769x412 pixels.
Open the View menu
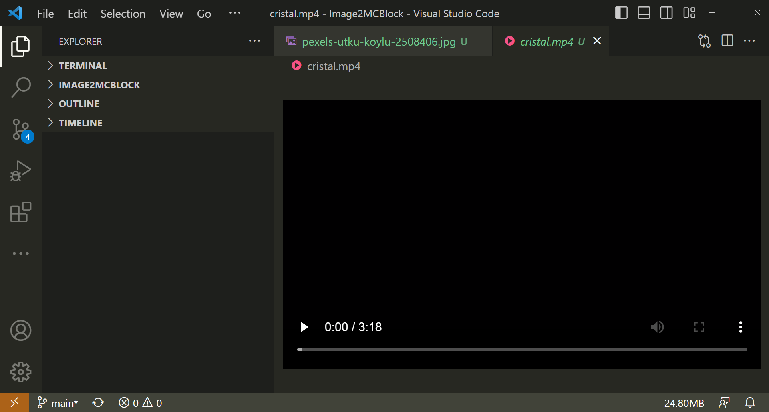click(x=171, y=13)
